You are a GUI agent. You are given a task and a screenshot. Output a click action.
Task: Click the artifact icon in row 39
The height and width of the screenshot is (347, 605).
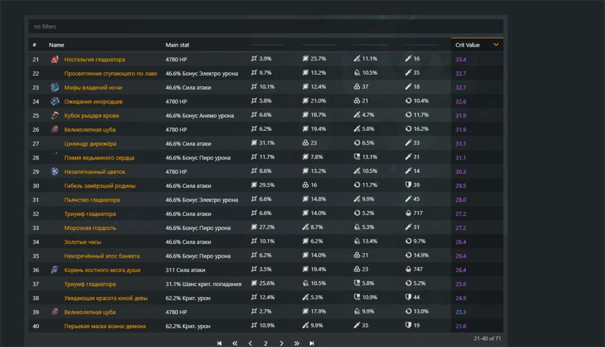coord(54,312)
